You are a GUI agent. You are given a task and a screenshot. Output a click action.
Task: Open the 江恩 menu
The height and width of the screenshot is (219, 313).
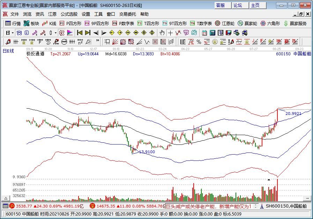tap(52, 14)
